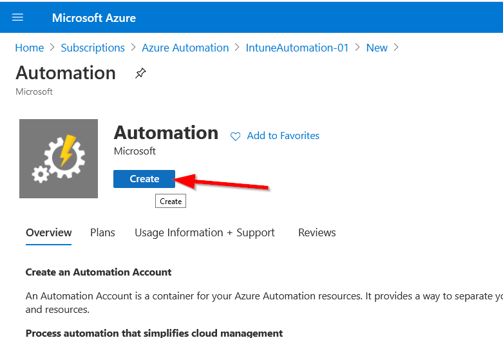Go to Home breadcrumb
503x338 pixels.
[x=30, y=48]
